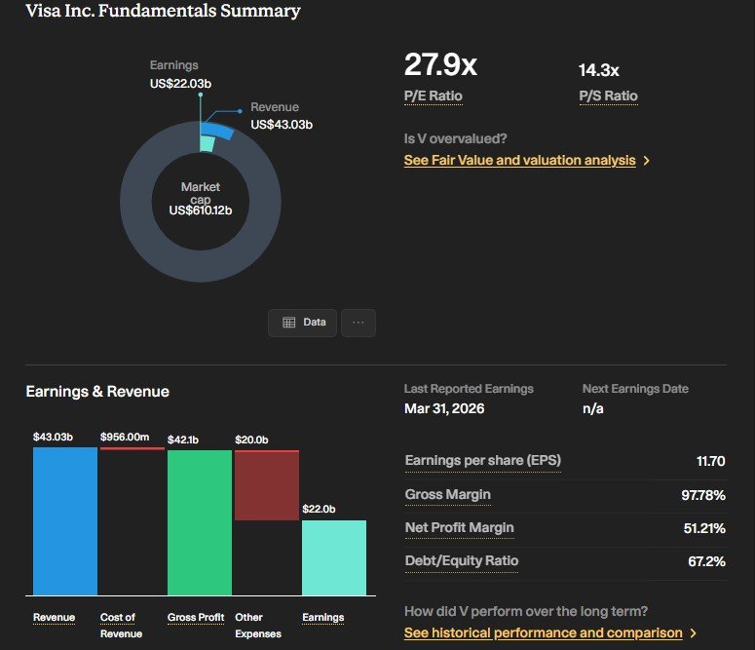The width and height of the screenshot is (755, 650).
Task: Click the Earnings axis label under chart
Action: 323,617
